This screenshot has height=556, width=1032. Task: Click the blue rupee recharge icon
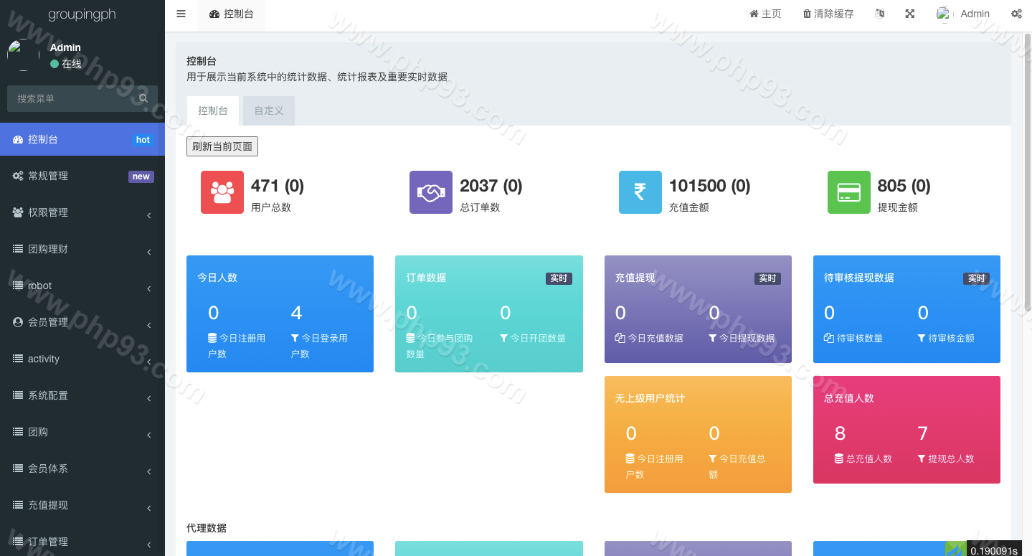click(640, 192)
